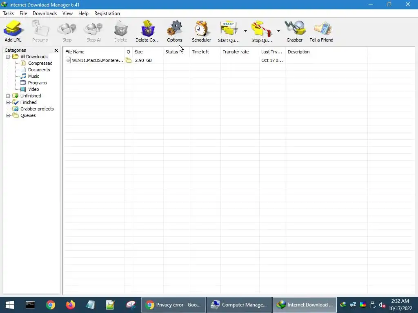Click the Resume toolbar icon
Screen dimensions: 418x313
(40, 29)
